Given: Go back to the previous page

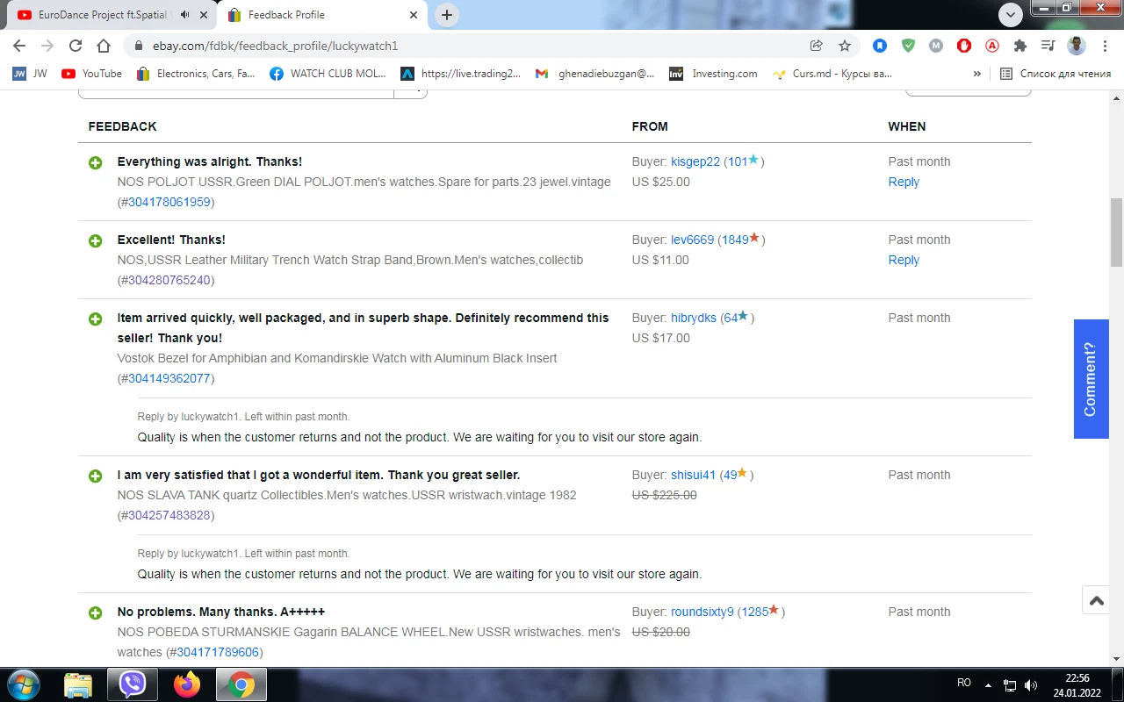Looking at the screenshot, I should (x=19, y=46).
